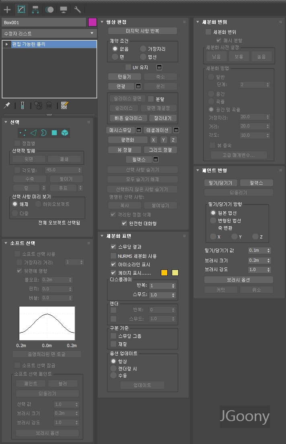Open the Utilities wrench icon

coord(77,10)
